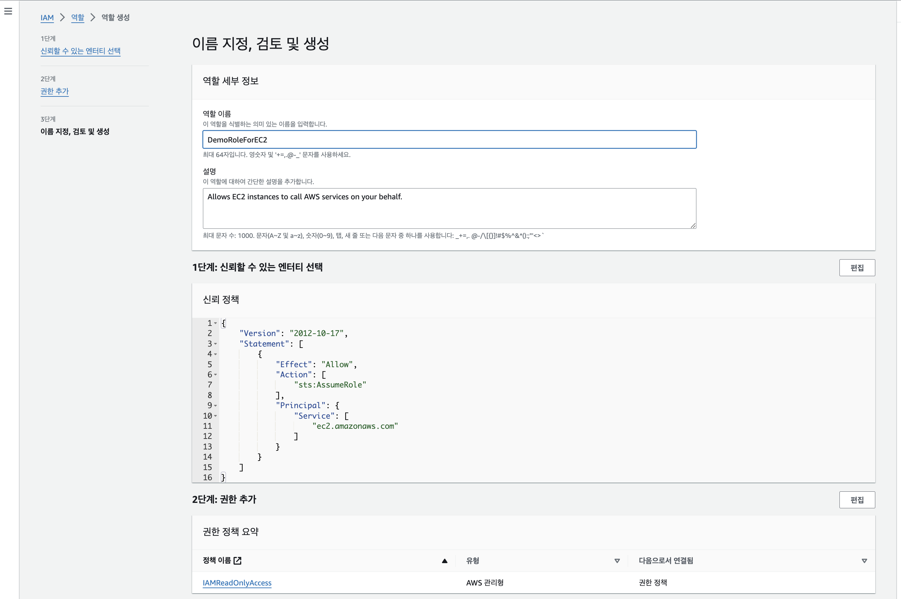Collapse JSON line 1 fold arrow
Image resolution: width=901 pixels, height=599 pixels.
coord(216,323)
